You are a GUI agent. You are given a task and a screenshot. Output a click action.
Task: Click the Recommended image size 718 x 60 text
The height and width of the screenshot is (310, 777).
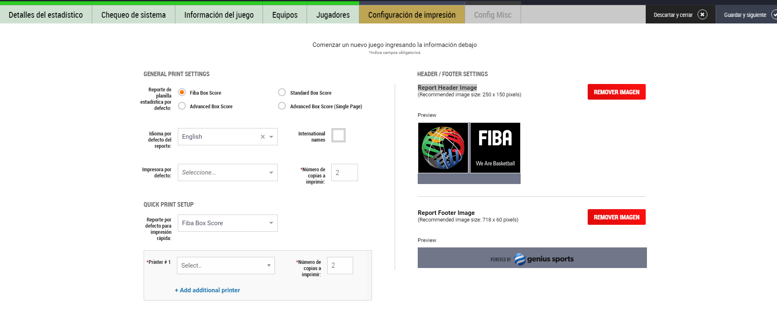468,220
